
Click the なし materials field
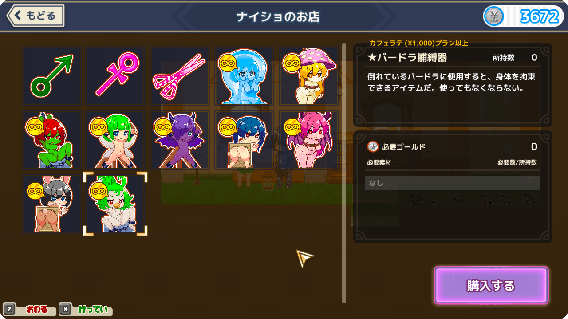(x=452, y=183)
